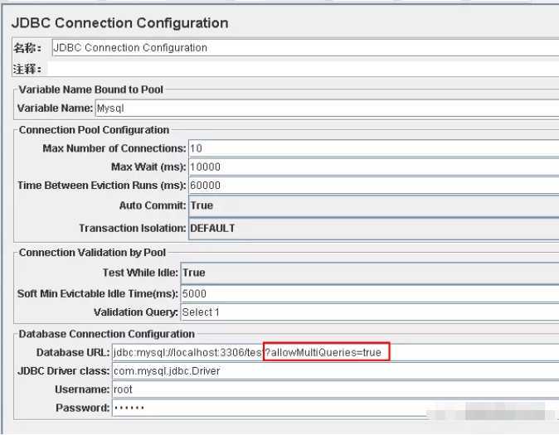Click the JDBC Connection Configuration heading
This screenshot has height=435, width=559.
click(x=119, y=23)
